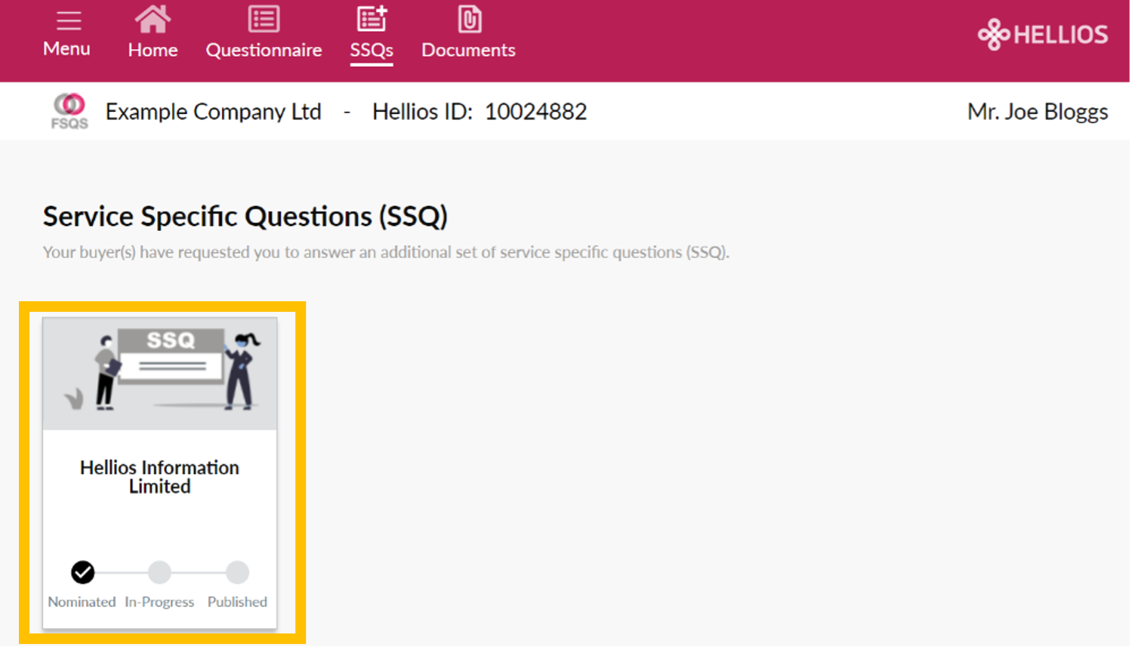Click the In-Progress step circle

[x=159, y=572]
